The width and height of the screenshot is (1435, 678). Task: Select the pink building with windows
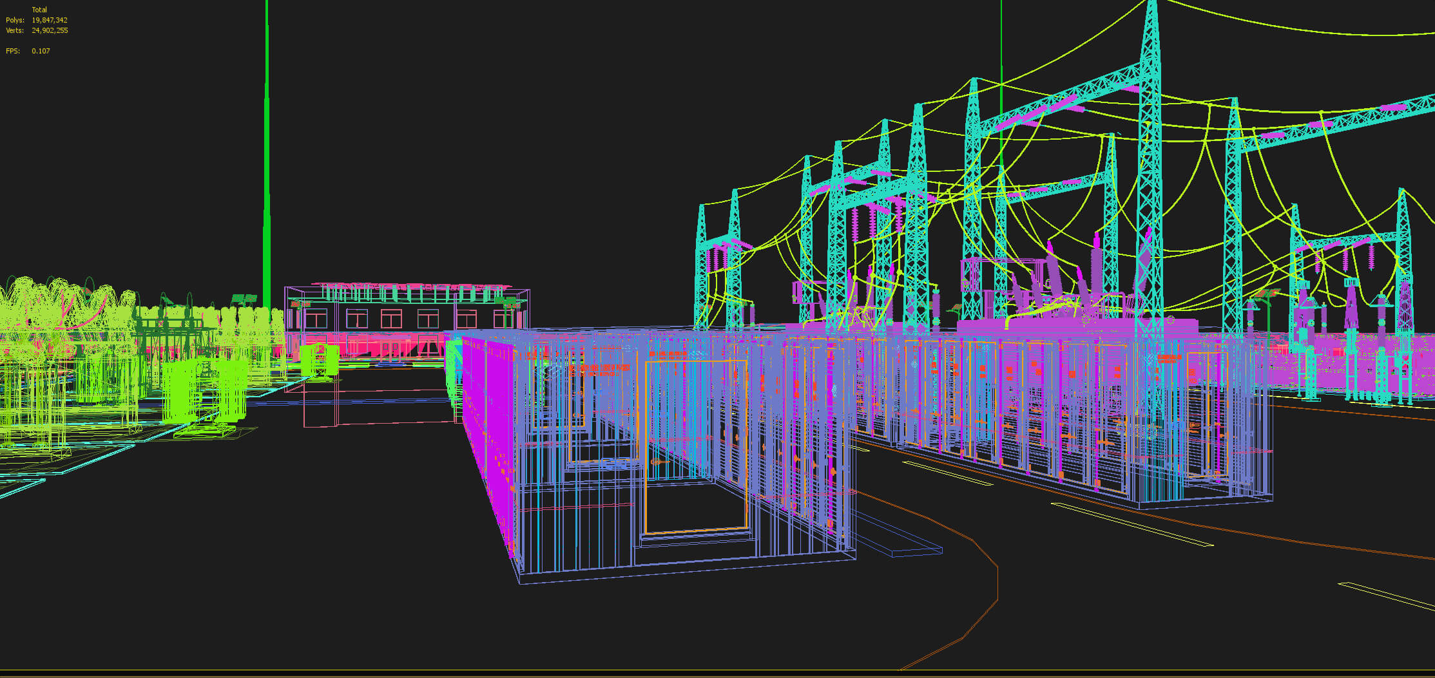(406, 322)
